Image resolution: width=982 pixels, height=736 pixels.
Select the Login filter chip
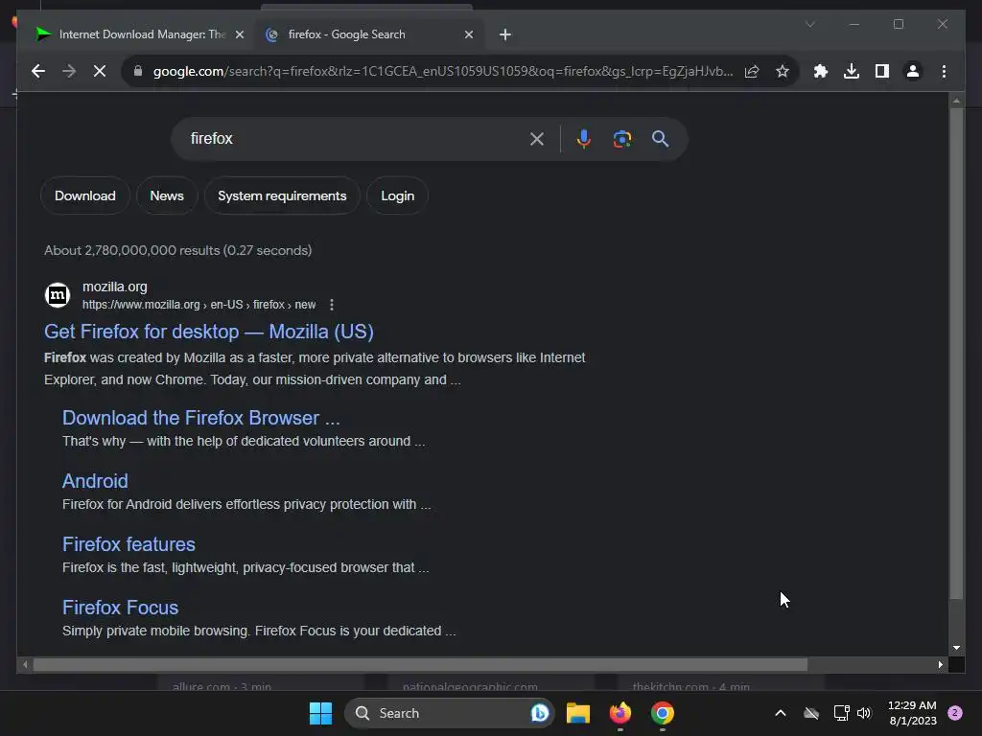(398, 195)
